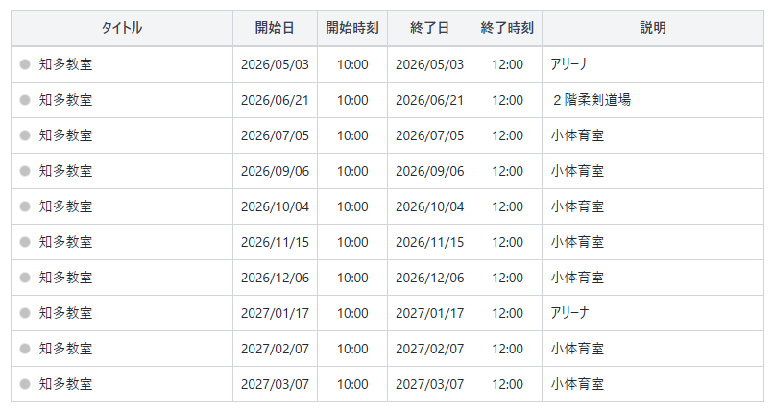The height and width of the screenshot is (413, 774).
Task: Click the 終了時刻 column header
Action: [507, 28]
